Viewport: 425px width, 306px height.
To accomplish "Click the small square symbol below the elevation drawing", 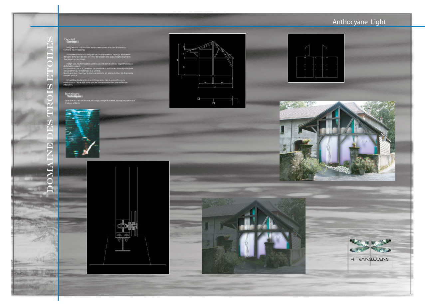I will pyautogui.click(x=213, y=103).
